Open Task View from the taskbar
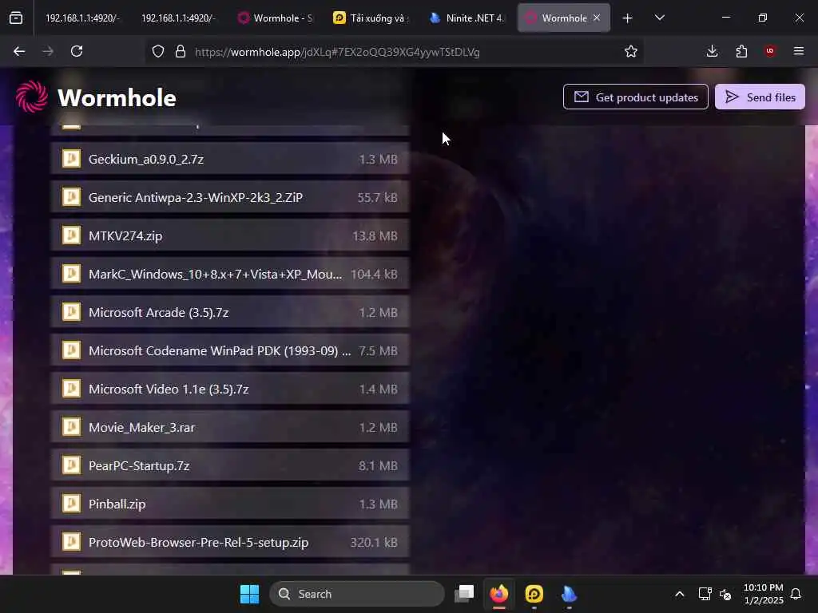This screenshot has height=613, width=818. 464,594
